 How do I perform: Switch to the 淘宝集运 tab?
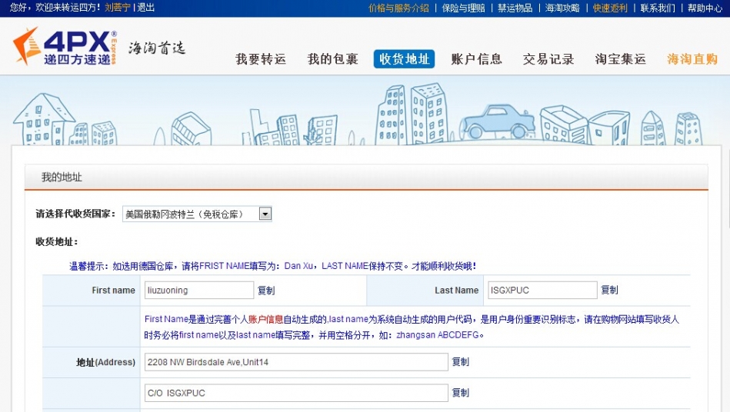(620, 59)
